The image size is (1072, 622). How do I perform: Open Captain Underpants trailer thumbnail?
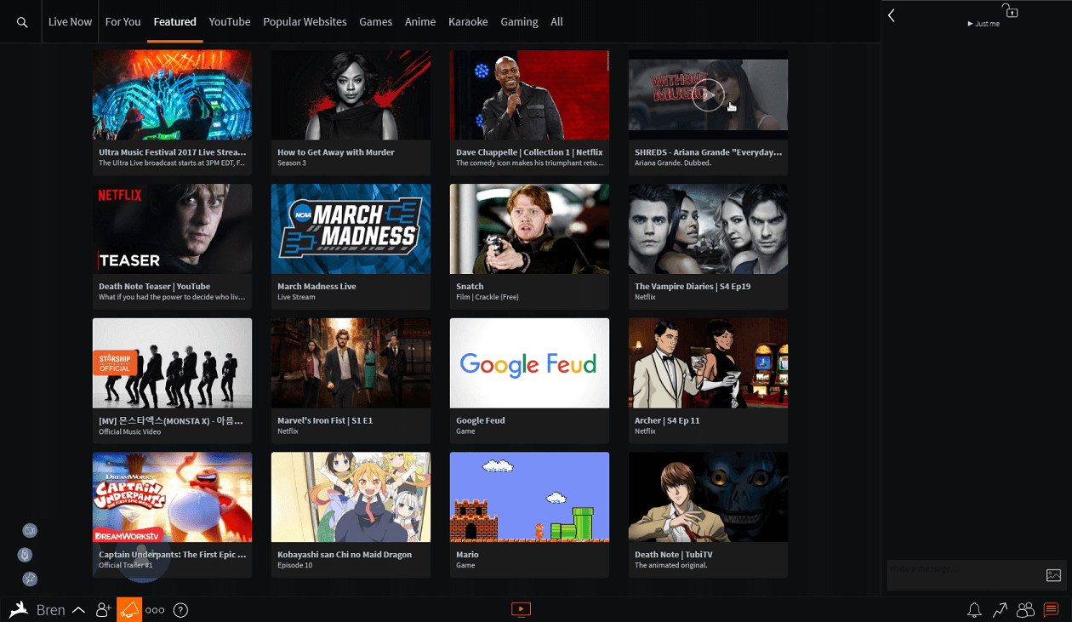(x=172, y=497)
